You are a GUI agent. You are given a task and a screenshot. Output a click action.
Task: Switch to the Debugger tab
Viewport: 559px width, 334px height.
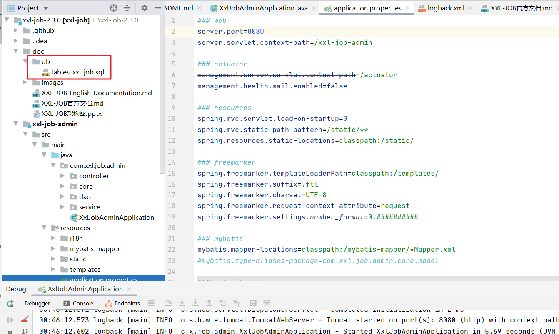click(x=37, y=303)
